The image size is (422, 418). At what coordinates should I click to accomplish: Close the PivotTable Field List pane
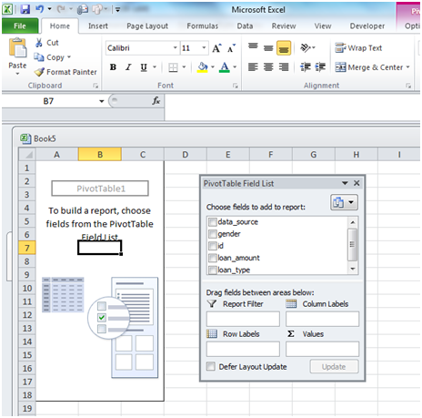point(357,183)
